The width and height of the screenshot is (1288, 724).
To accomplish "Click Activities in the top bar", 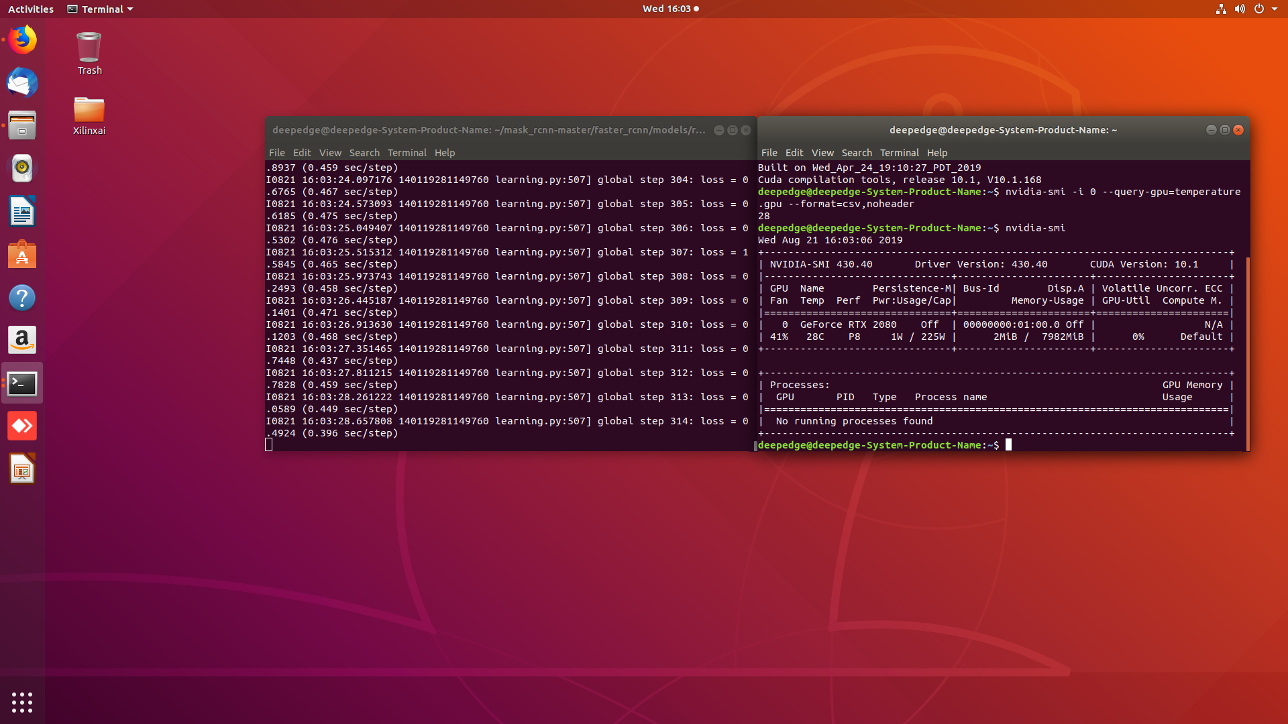I will click(30, 9).
